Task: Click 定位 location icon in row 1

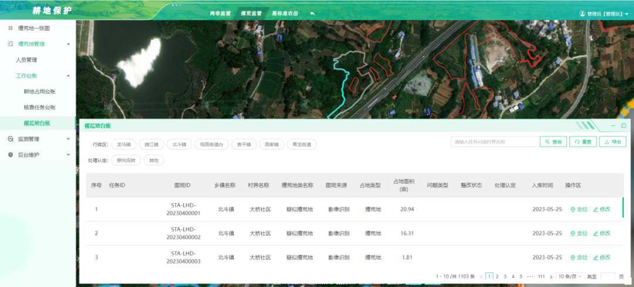Action: 573,210
